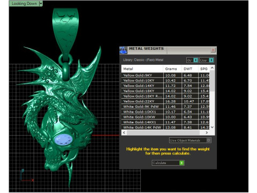
Task: Click the 10.00 grams cell
Action: point(172,117)
